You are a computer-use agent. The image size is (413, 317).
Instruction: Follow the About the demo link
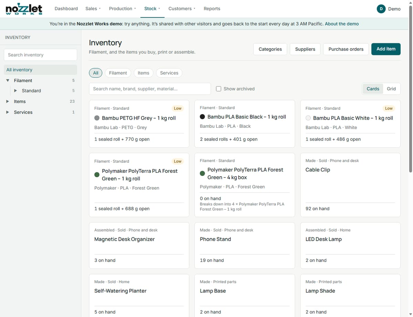[342, 24]
